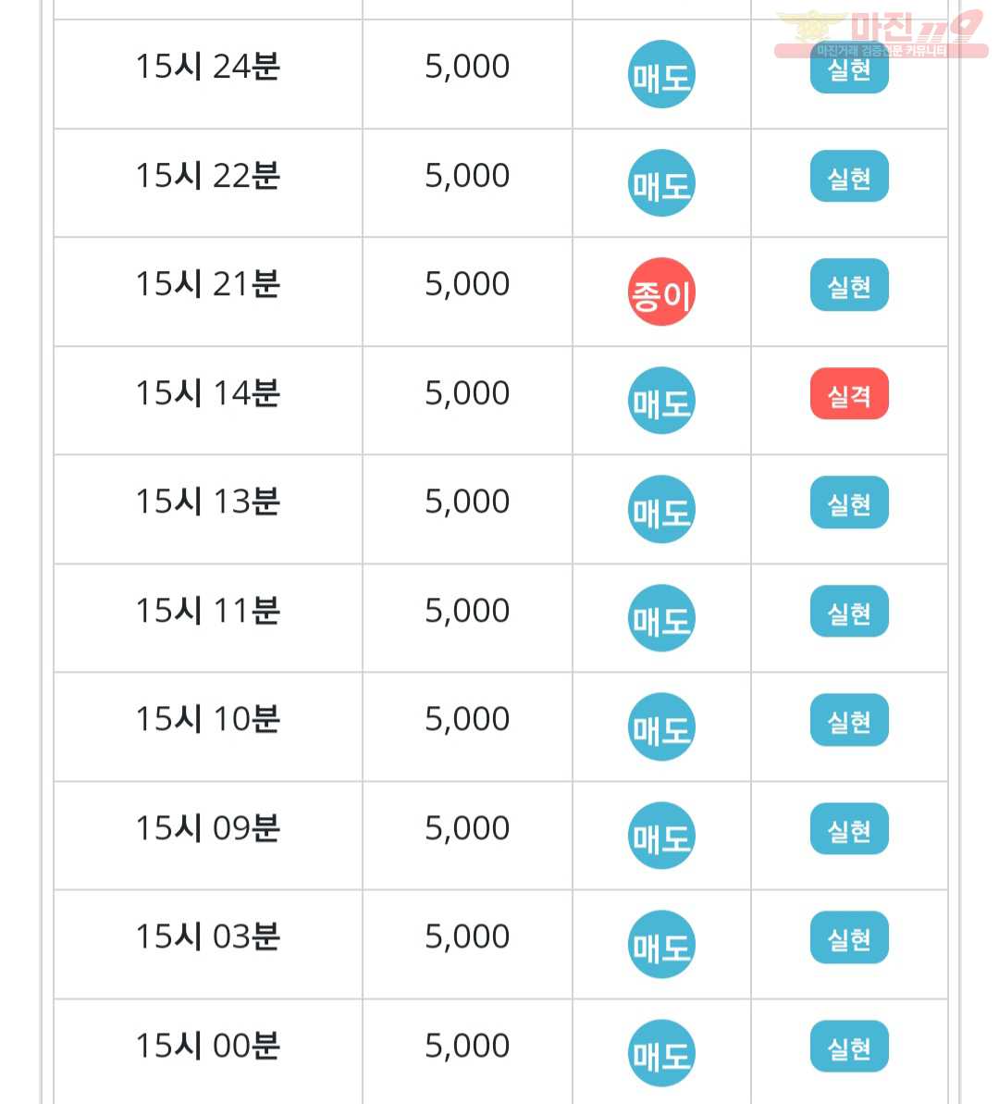Click the 실현 badge in the 15시 13분 row
This screenshot has height=1104, width=999.
click(849, 502)
